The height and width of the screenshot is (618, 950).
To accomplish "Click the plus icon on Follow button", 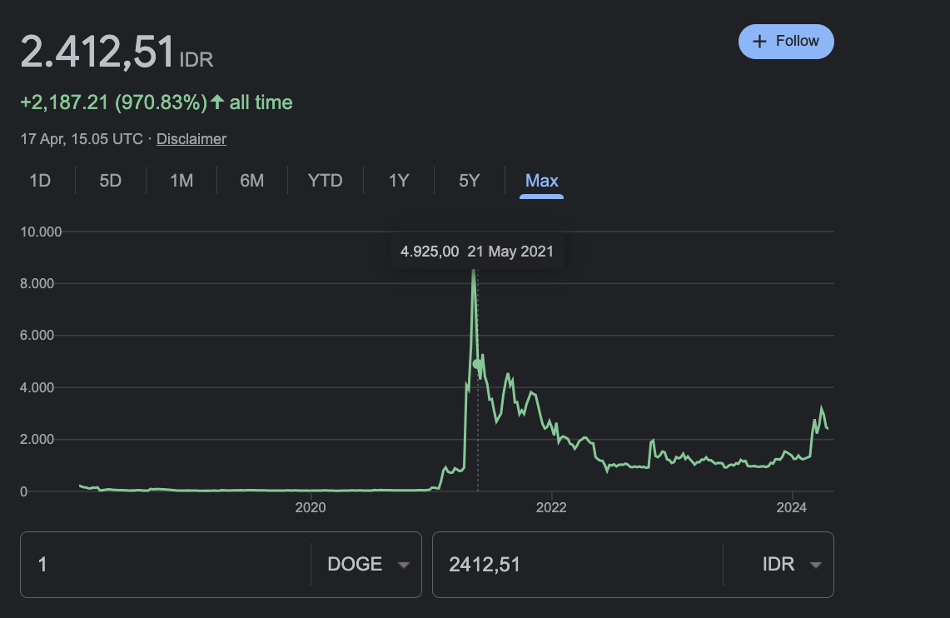I will coord(760,41).
